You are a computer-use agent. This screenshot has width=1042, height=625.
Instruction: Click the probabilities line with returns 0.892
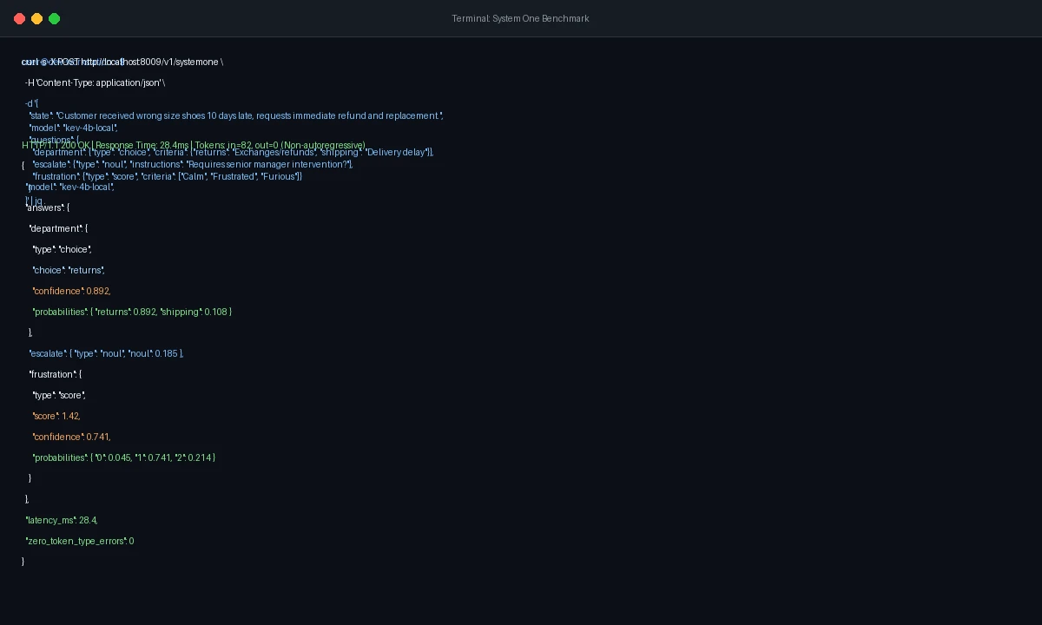(x=132, y=312)
